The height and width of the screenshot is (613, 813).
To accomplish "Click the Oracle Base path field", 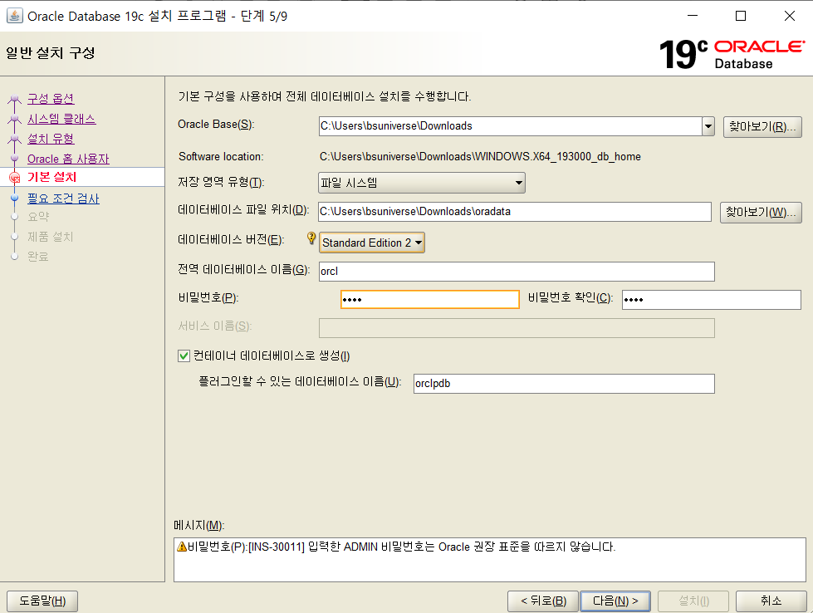I will pos(510,126).
